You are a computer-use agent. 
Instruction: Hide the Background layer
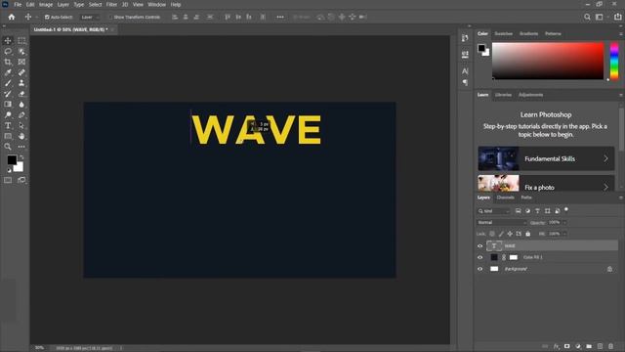[x=479, y=269]
